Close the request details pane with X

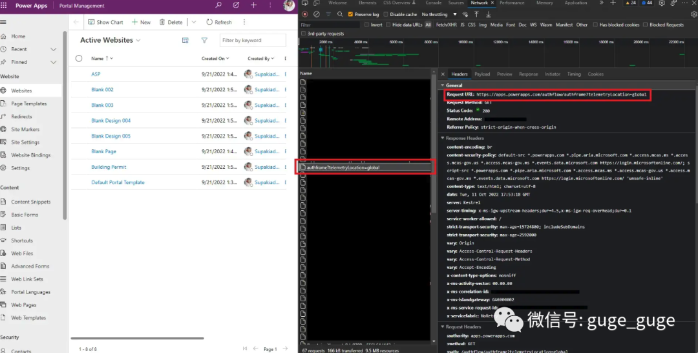[x=443, y=74]
